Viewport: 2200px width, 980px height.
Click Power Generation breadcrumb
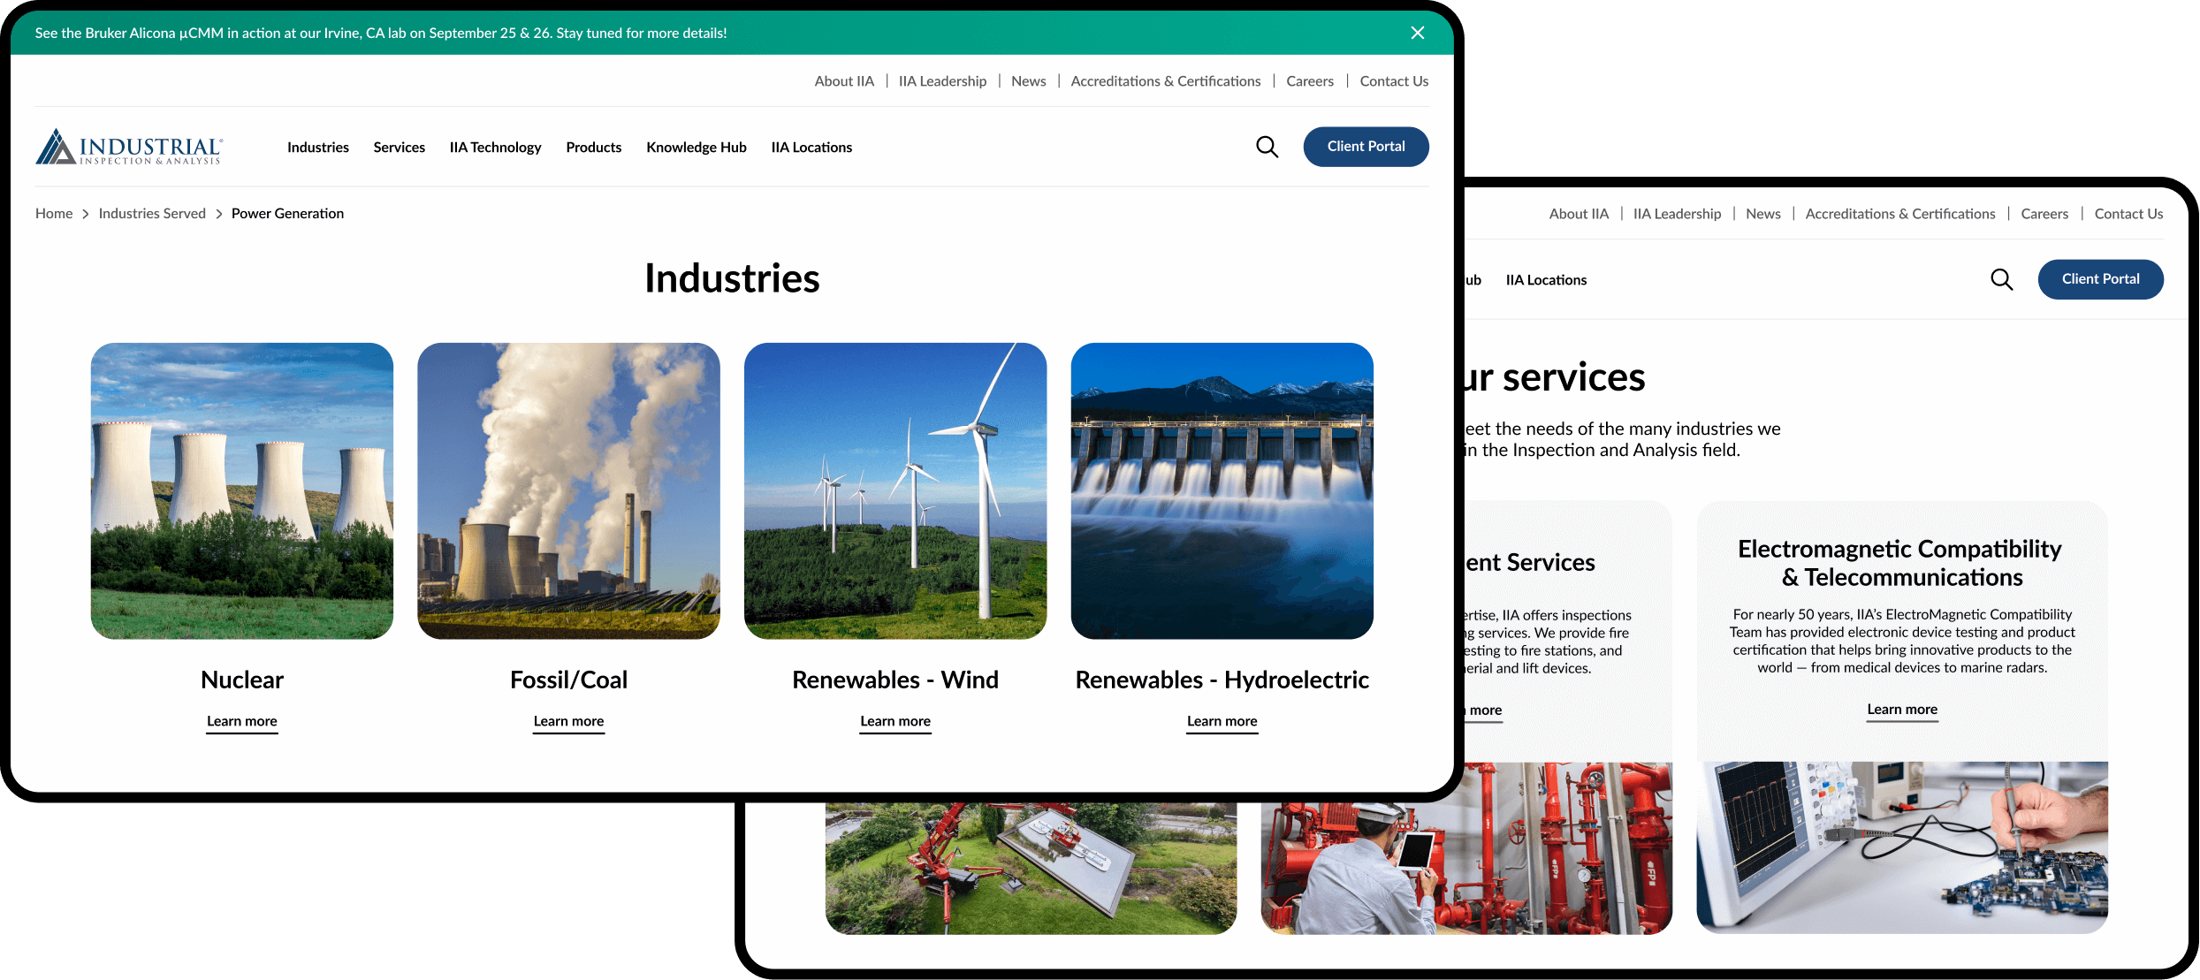(x=287, y=214)
